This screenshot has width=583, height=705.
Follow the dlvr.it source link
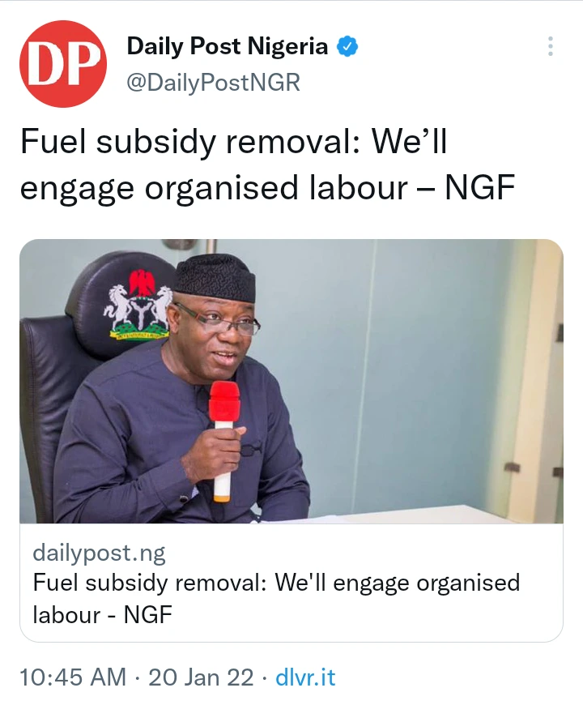[x=305, y=677]
